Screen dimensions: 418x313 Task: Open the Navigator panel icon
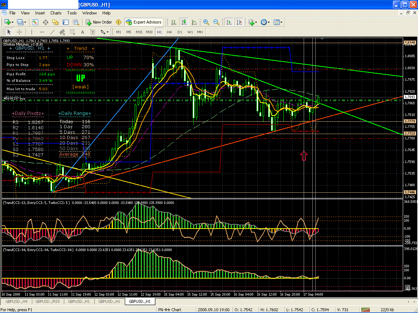click(x=56, y=22)
